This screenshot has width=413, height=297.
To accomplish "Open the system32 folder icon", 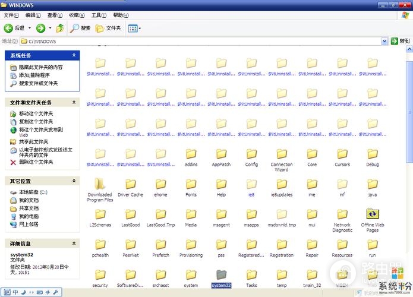I will pos(221,275).
